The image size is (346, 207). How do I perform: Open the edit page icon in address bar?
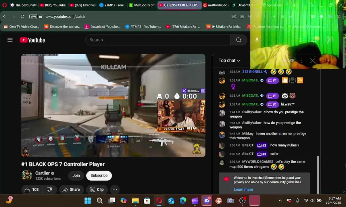234,16
